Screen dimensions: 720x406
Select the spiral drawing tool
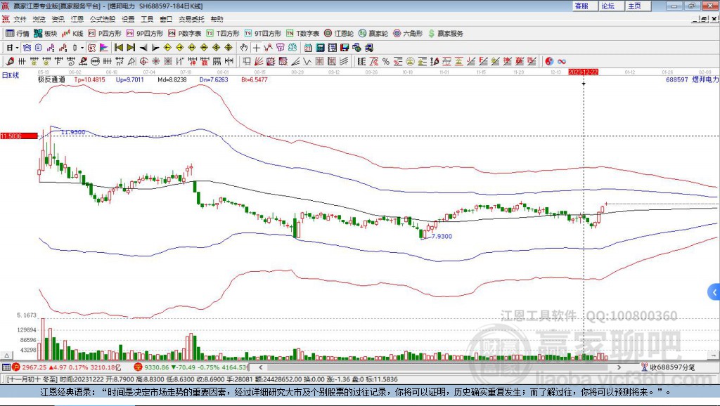71,61
